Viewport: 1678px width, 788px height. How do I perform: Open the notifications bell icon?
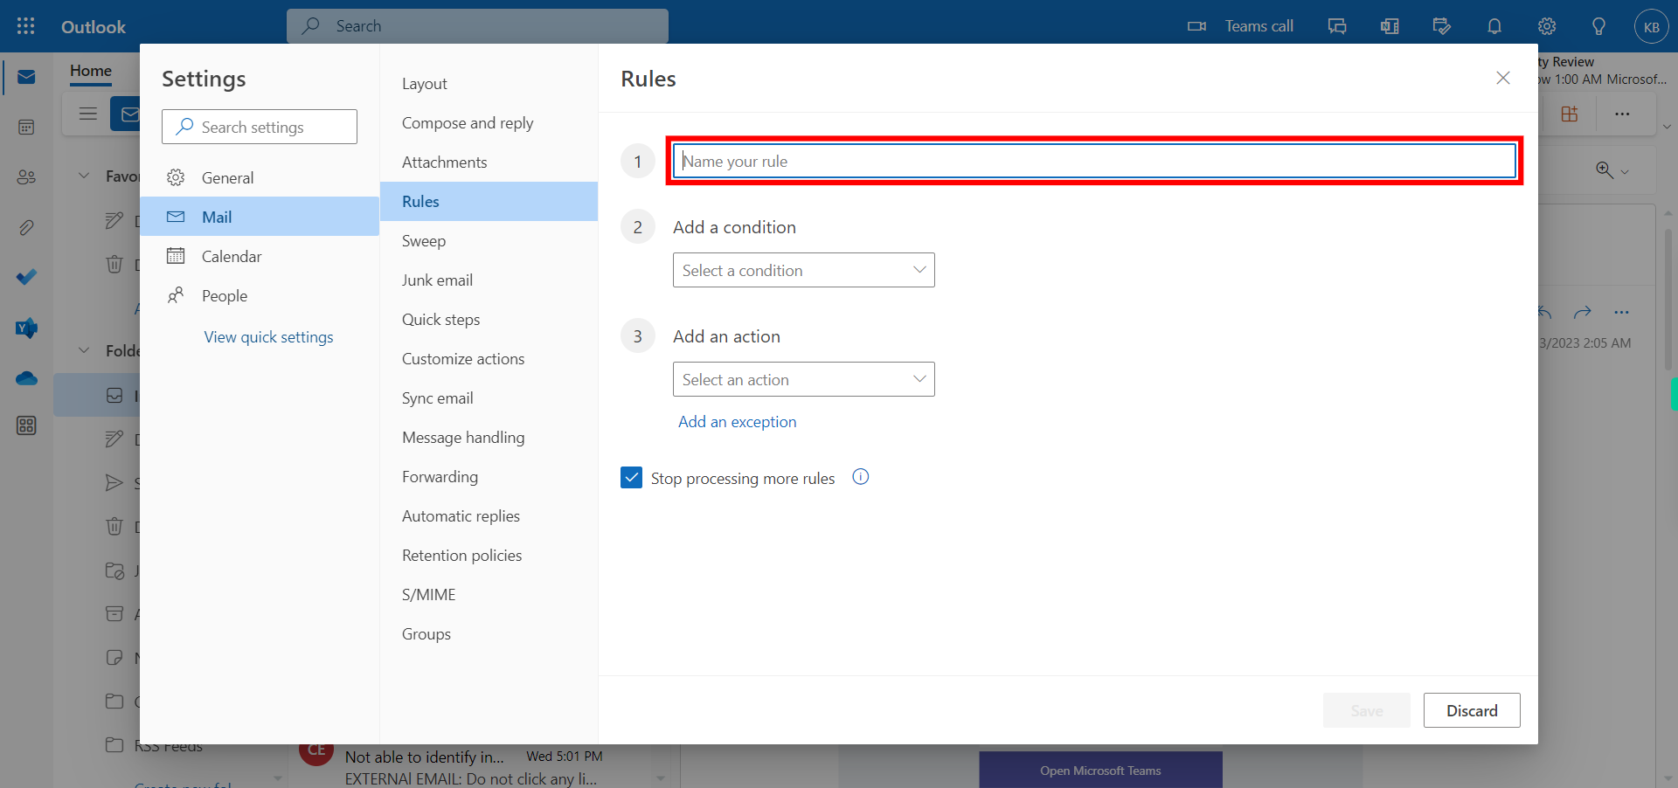tap(1494, 26)
